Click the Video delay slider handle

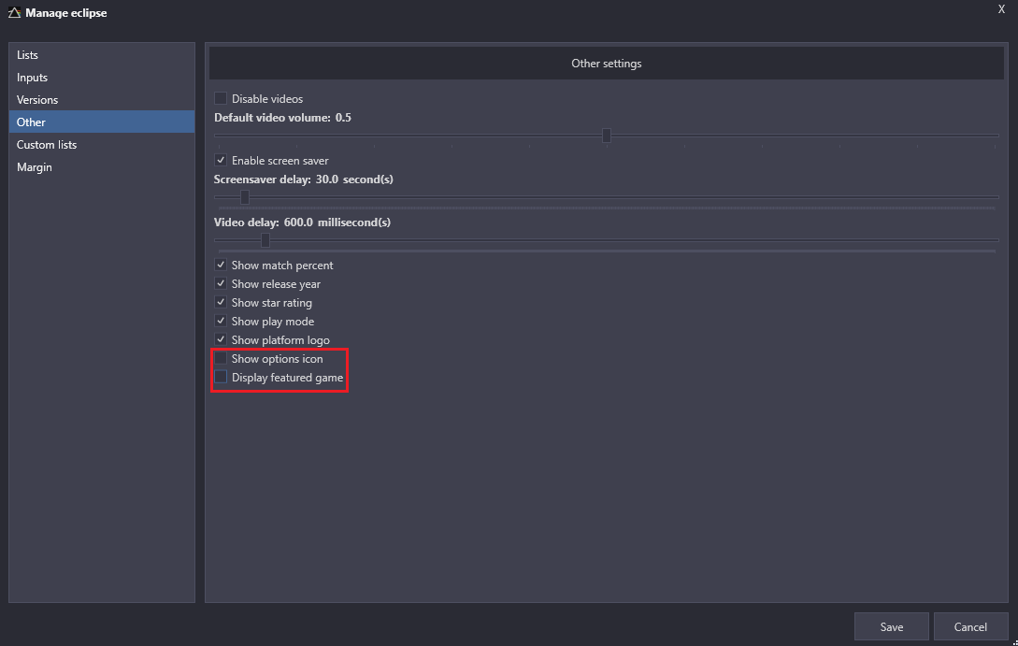(265, 240)
